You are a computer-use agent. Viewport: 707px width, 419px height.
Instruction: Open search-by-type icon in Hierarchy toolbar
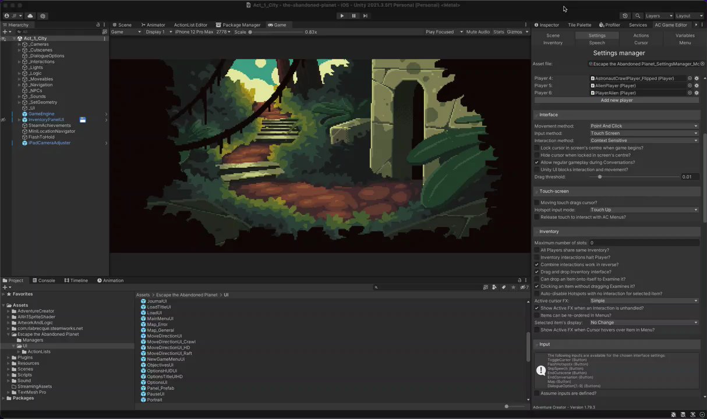(x=104, y=32)
